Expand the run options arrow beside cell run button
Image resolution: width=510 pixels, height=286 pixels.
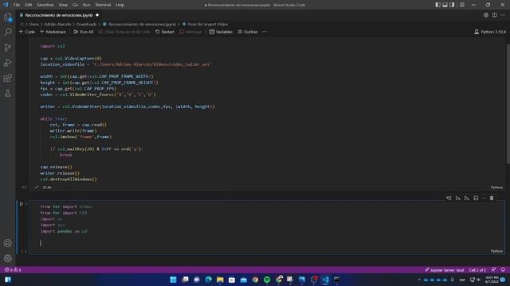coord(26,204)
